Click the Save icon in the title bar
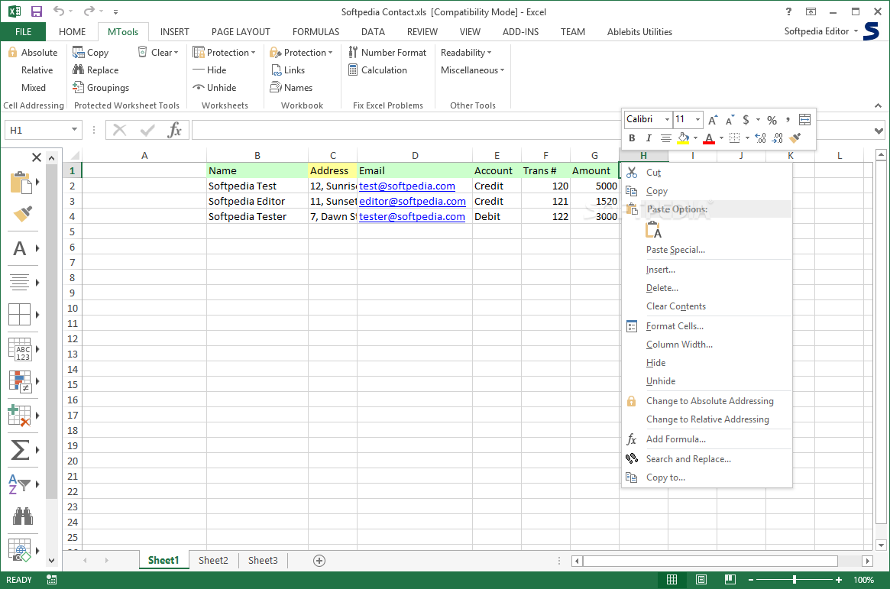 pyautogui.click(x=37, y=11)
